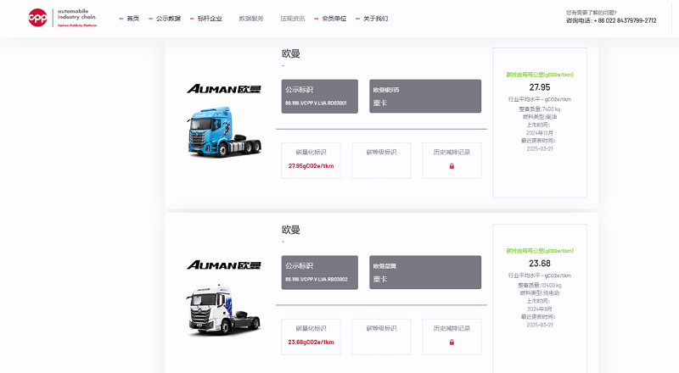Viewport: 679px width, 373px height.
Task: Select 数据服务 in the top menu
Action: [251, 19]
